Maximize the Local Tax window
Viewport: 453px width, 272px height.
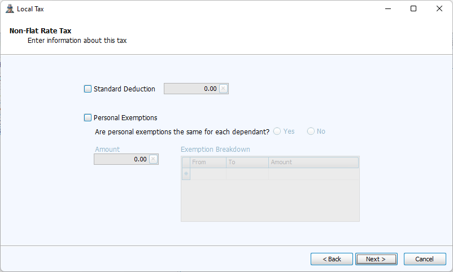413,8
